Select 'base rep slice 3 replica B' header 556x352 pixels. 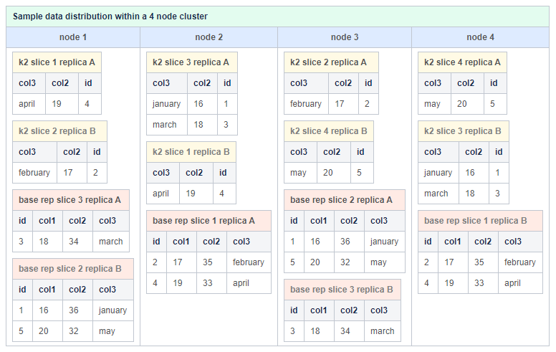tap(342, 290)
